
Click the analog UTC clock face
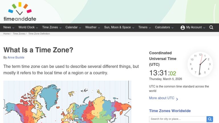click(x=200, y=64)
